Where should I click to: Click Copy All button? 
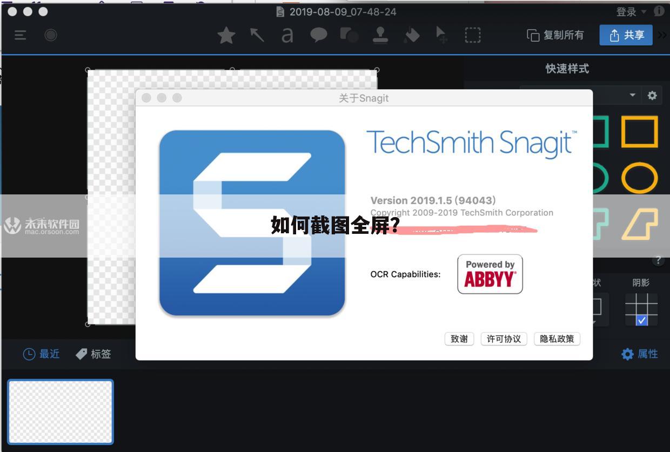click(555, 36)
